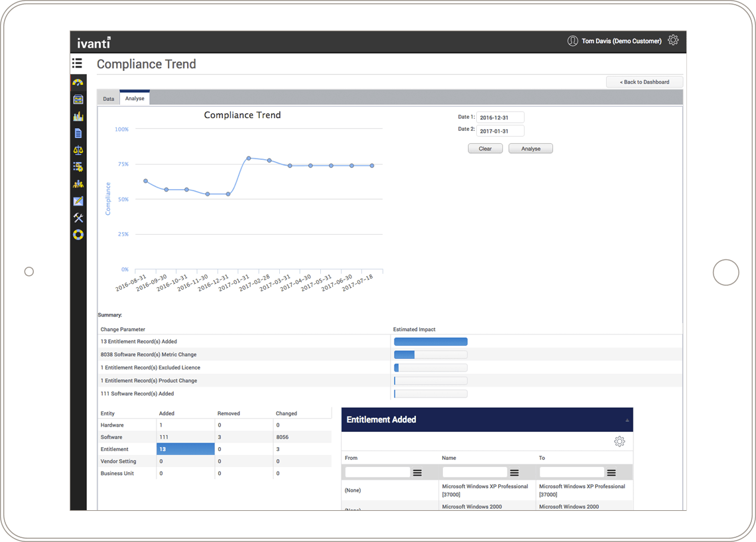Image resolution: width=756 pixels, height=542 pixels.
Task: Open the gear icon in Entitlement Added panel
Action: 619,440
